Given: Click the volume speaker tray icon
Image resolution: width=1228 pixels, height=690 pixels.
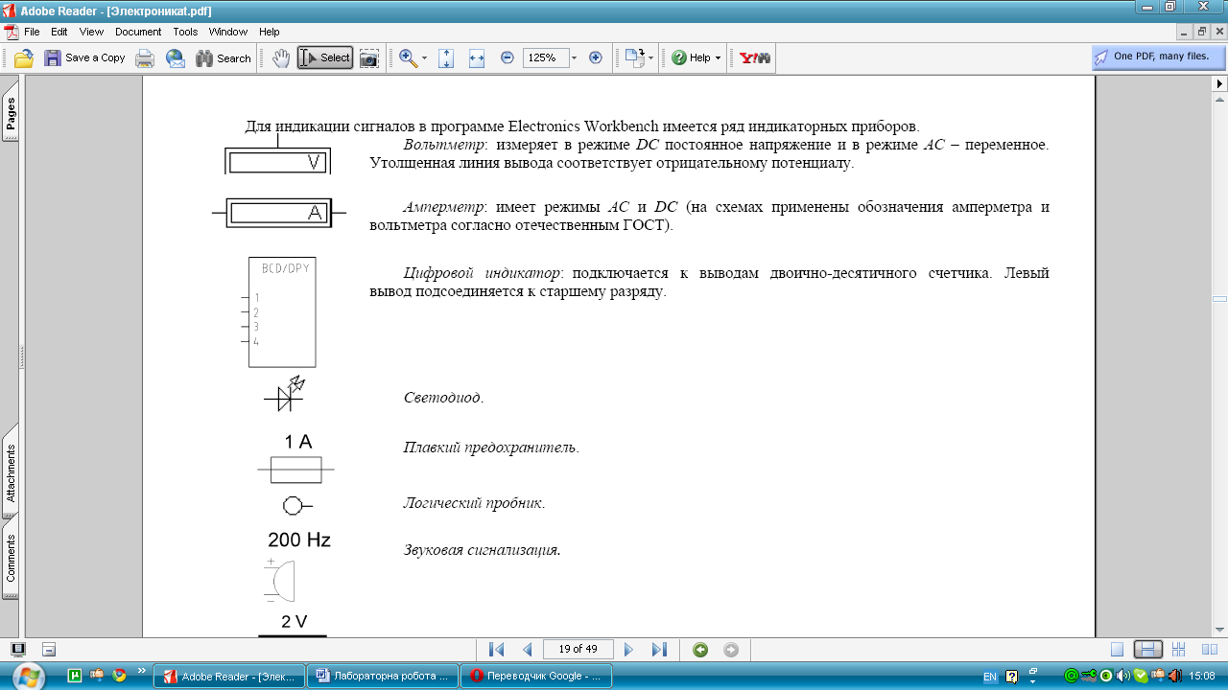Looking at the screenshot, I should [x=1123, y=676].
